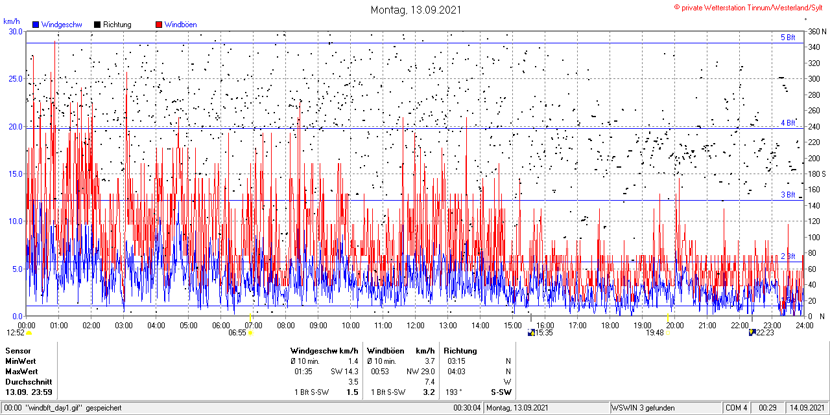Viewport: 830px width, 415px height.
Task: Click the 30.0 y-axis value
Action: coord(16,31)
